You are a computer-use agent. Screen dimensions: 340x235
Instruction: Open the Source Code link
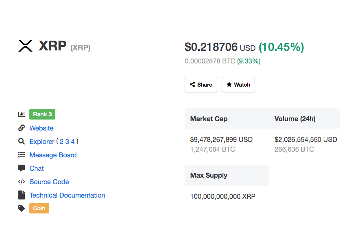pos(49,182)
